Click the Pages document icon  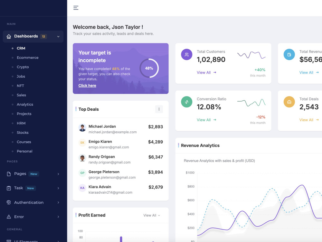(x=9, y=174)
